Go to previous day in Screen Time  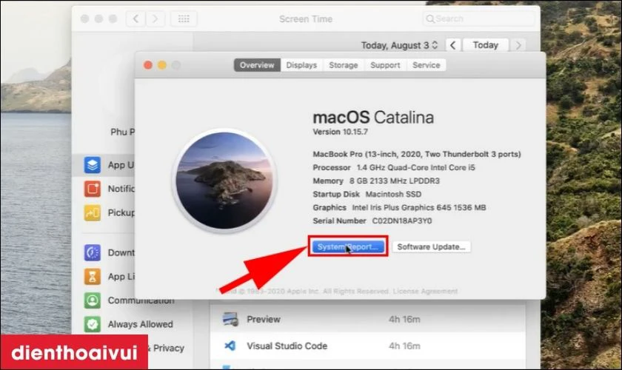(x=453, y=45)
